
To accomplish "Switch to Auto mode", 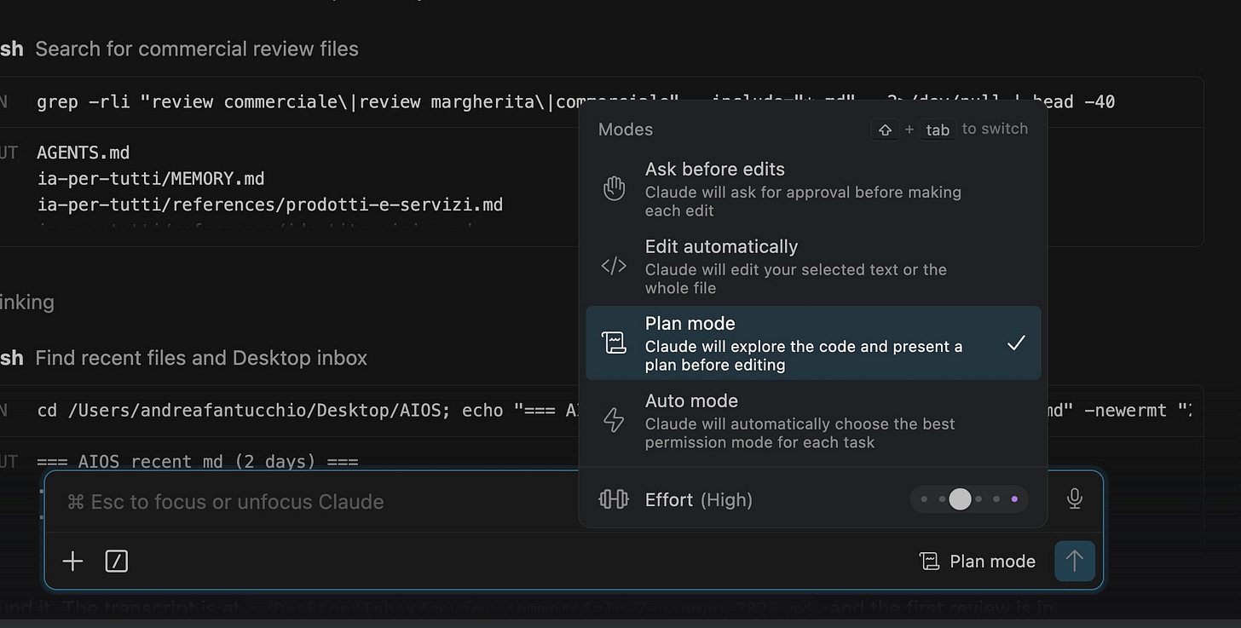I will pyautogui.click(x=813, y=421).
